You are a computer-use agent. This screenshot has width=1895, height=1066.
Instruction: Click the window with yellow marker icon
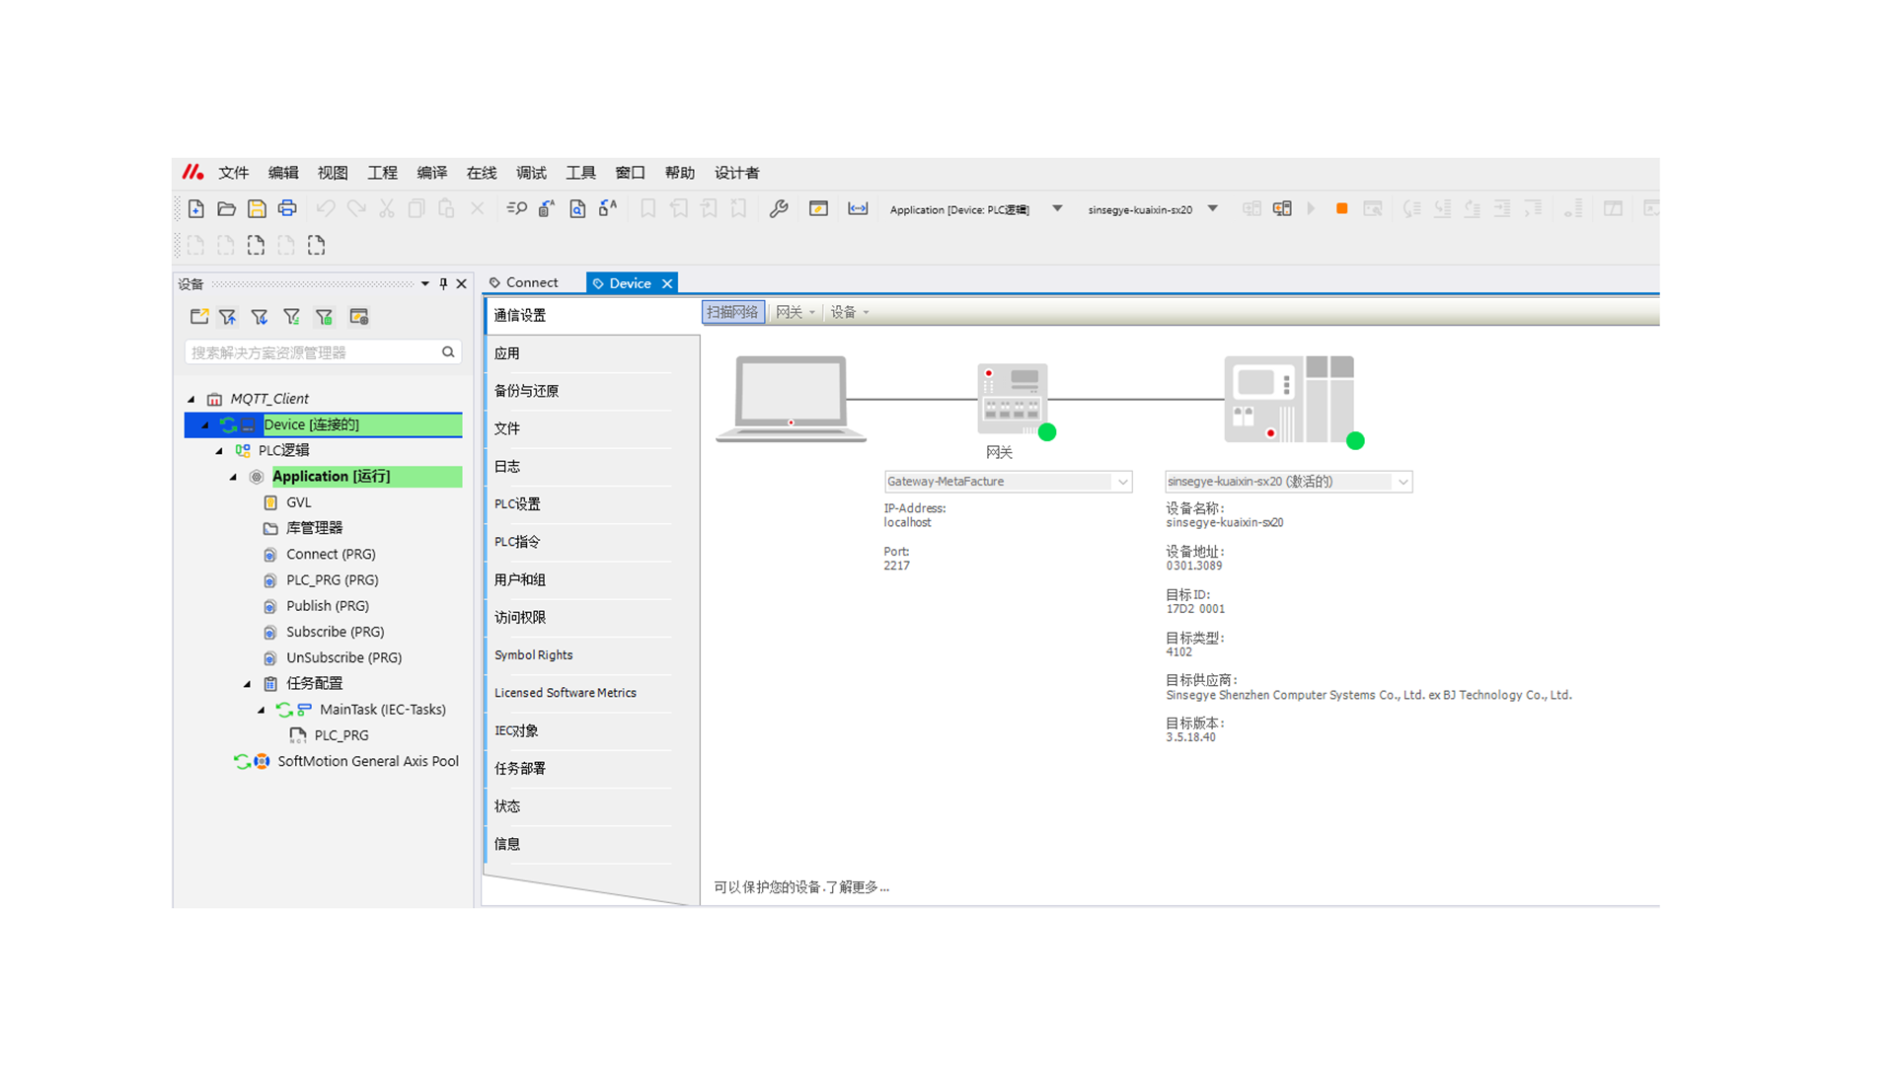click(818, 208)
